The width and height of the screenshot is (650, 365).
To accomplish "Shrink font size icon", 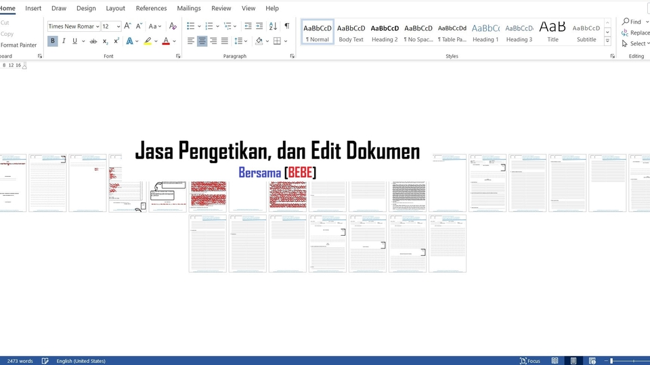I will [139, 26].
